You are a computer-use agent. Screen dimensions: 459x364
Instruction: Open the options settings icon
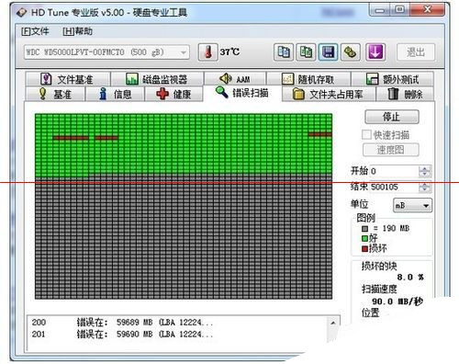point(351,52)
